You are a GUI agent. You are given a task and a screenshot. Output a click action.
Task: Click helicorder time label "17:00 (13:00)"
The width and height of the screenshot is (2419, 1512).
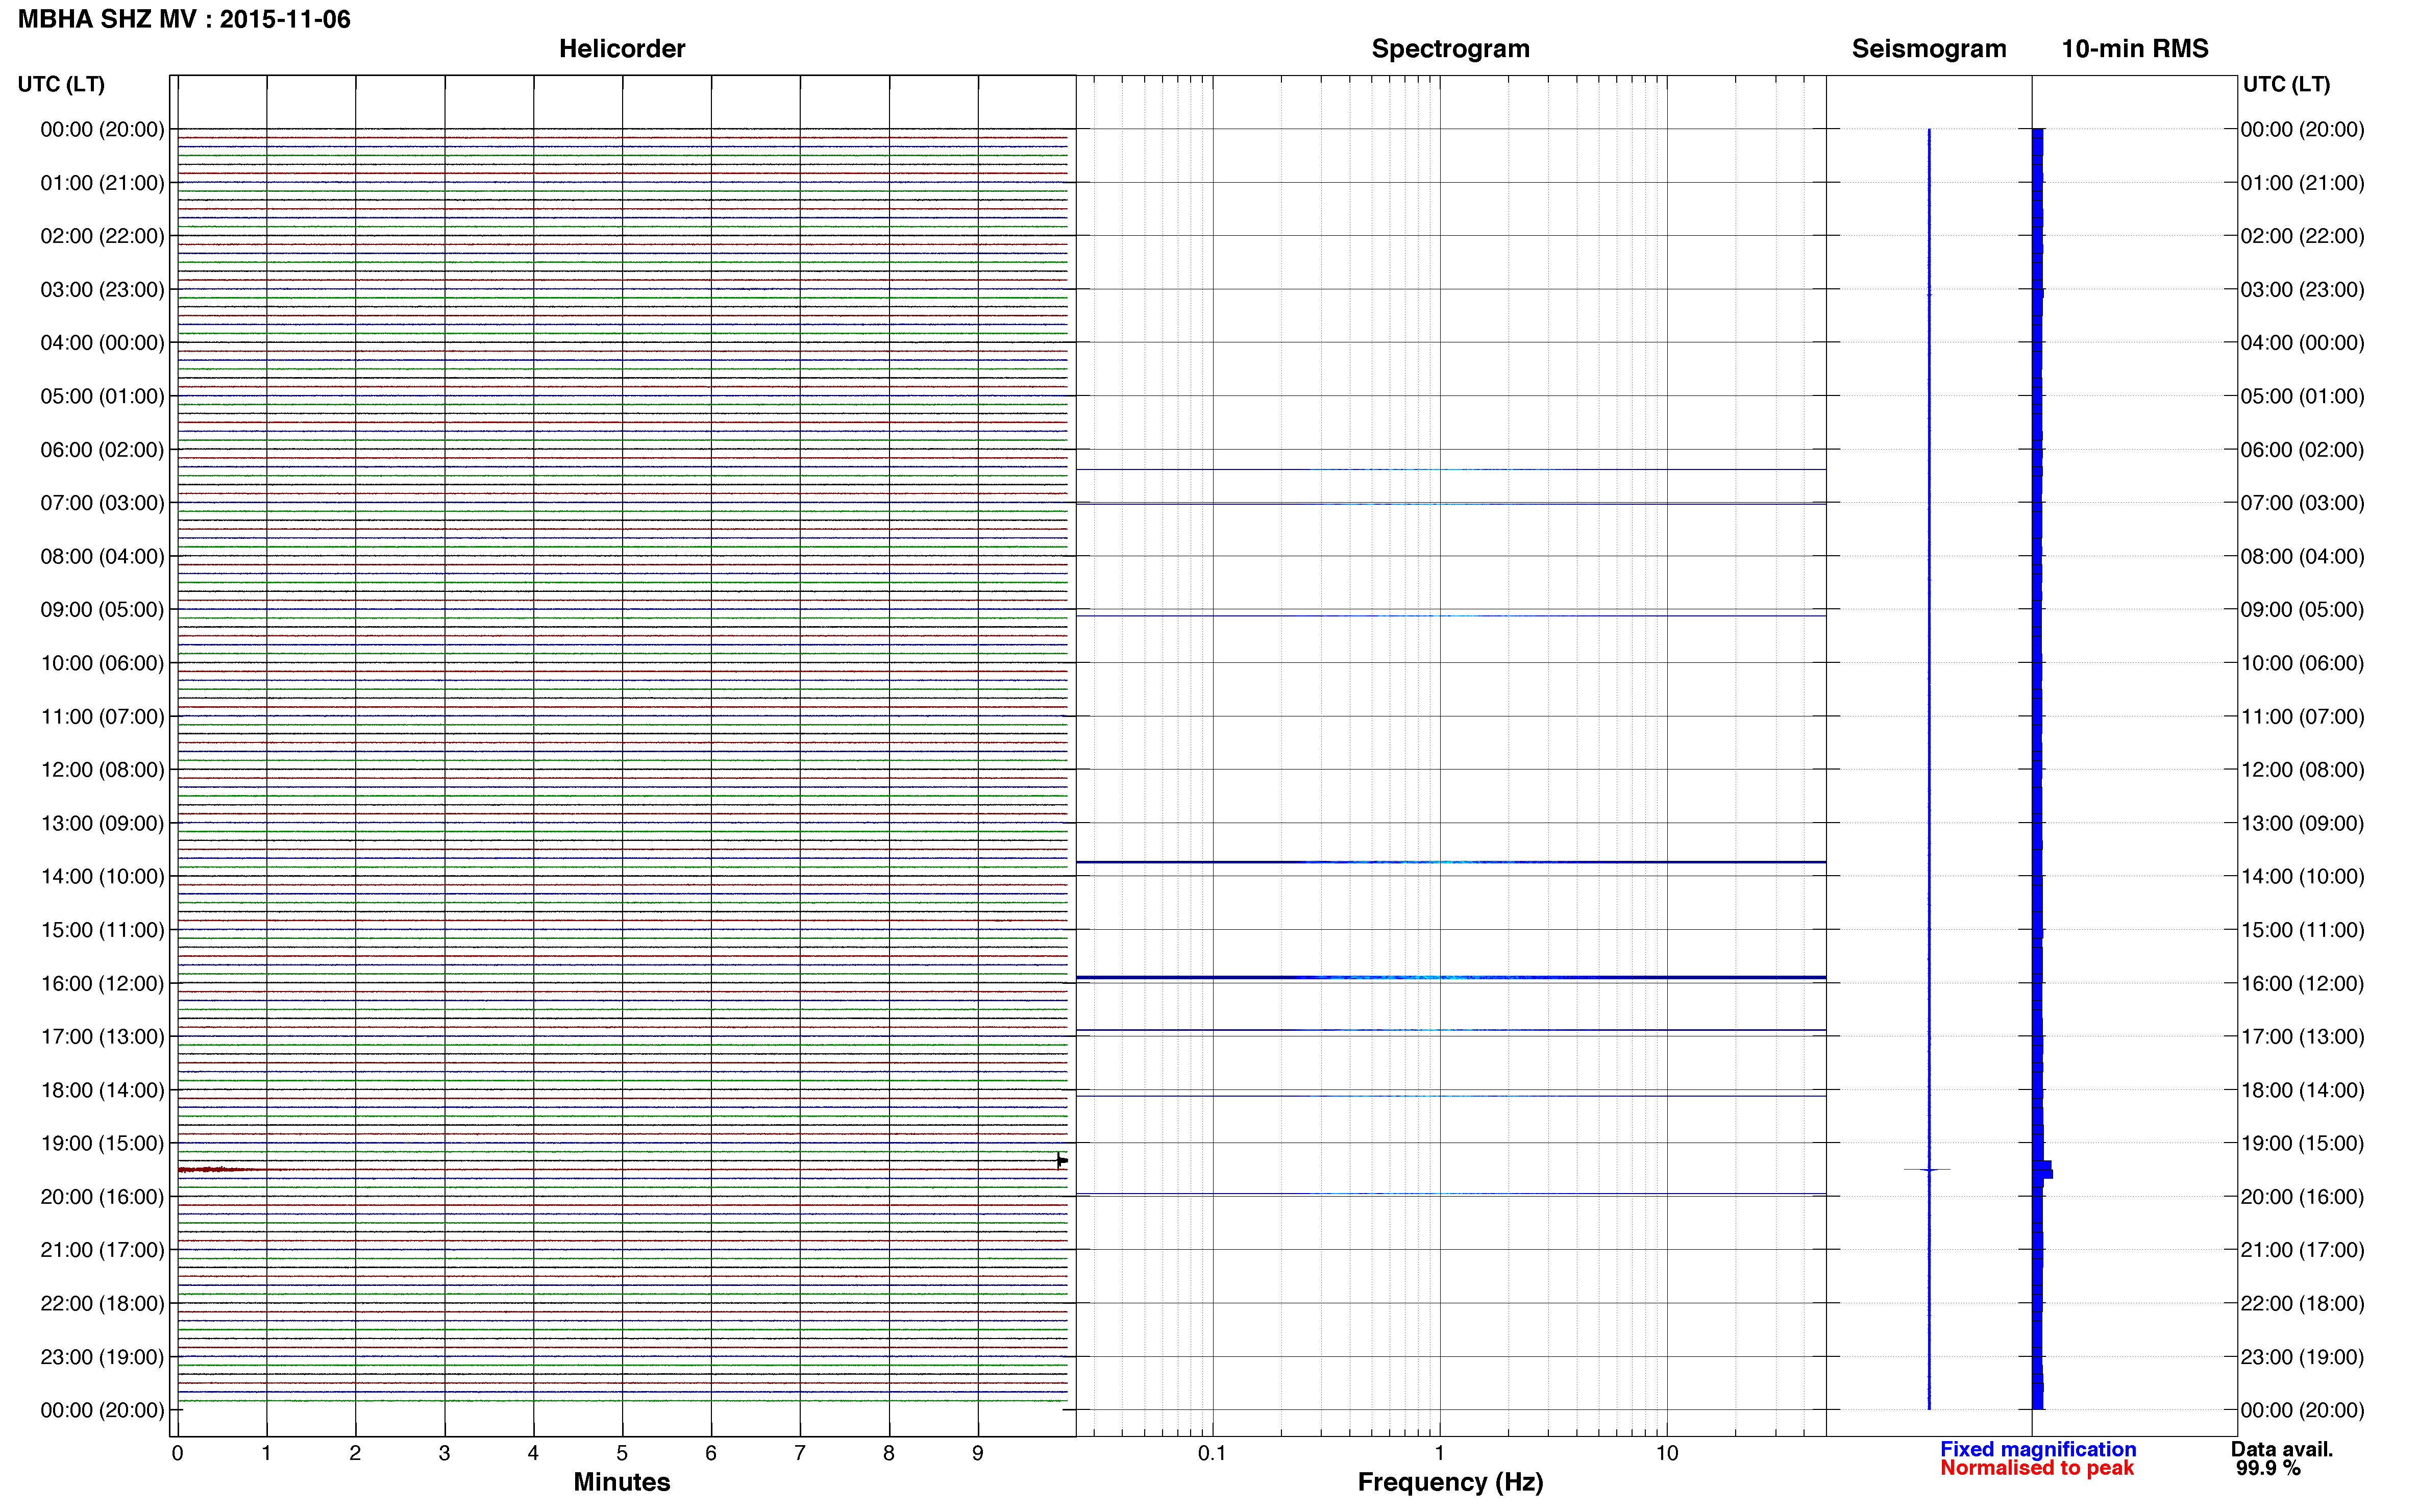[102, 1037]
